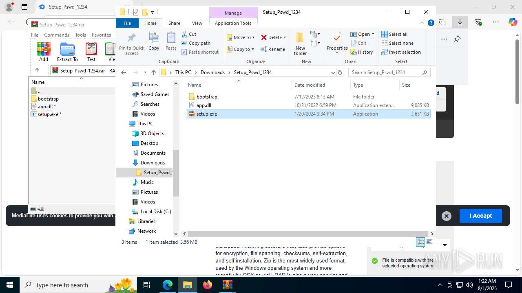Open Edge browser from taskbar
Screen dimensions: 522x293
168,285
